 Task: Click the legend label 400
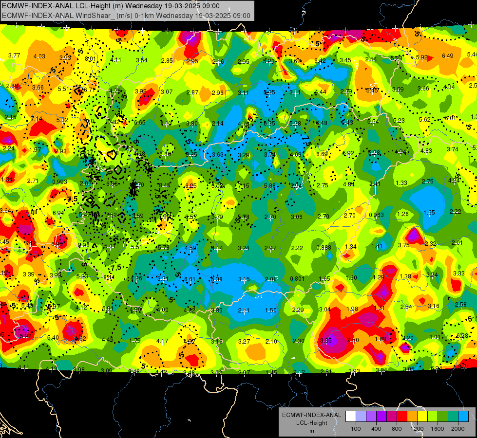[x=376, y=429]
